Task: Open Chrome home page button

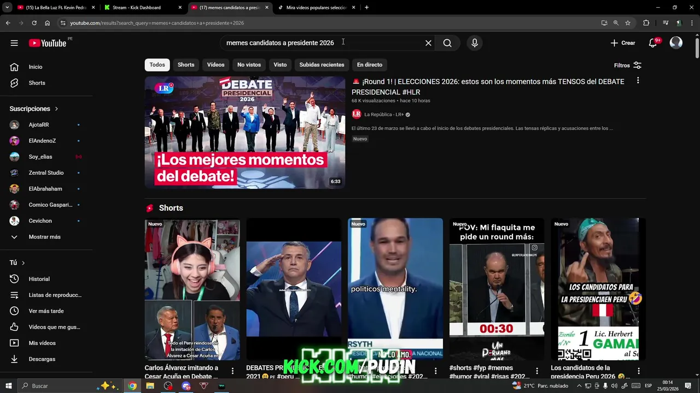Action: 47,23
